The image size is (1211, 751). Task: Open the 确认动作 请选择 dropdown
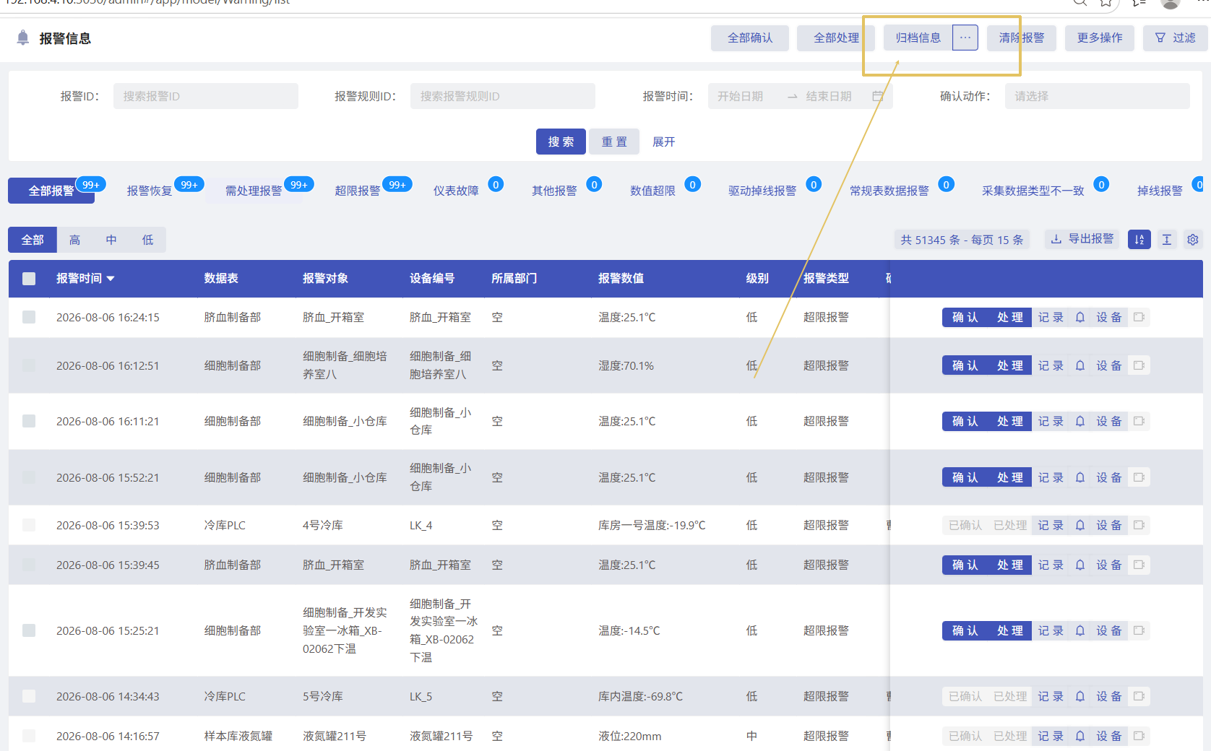coord(1097,96)
